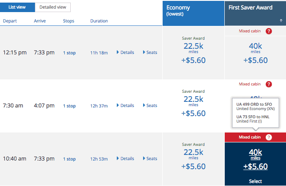The image size is (286, 186).
Task: Expand Details for 7:30 am flight
Action: point(126,105)
